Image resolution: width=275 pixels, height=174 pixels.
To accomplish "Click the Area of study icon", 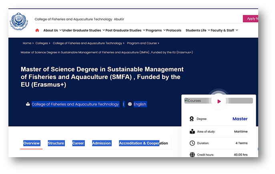I will click(192, 132).
